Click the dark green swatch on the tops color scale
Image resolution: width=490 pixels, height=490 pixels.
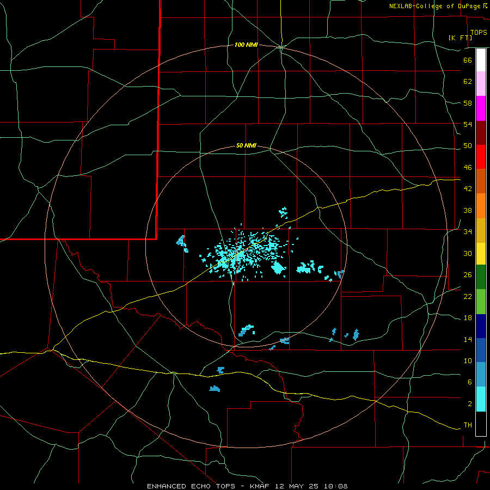click(481, 277)
